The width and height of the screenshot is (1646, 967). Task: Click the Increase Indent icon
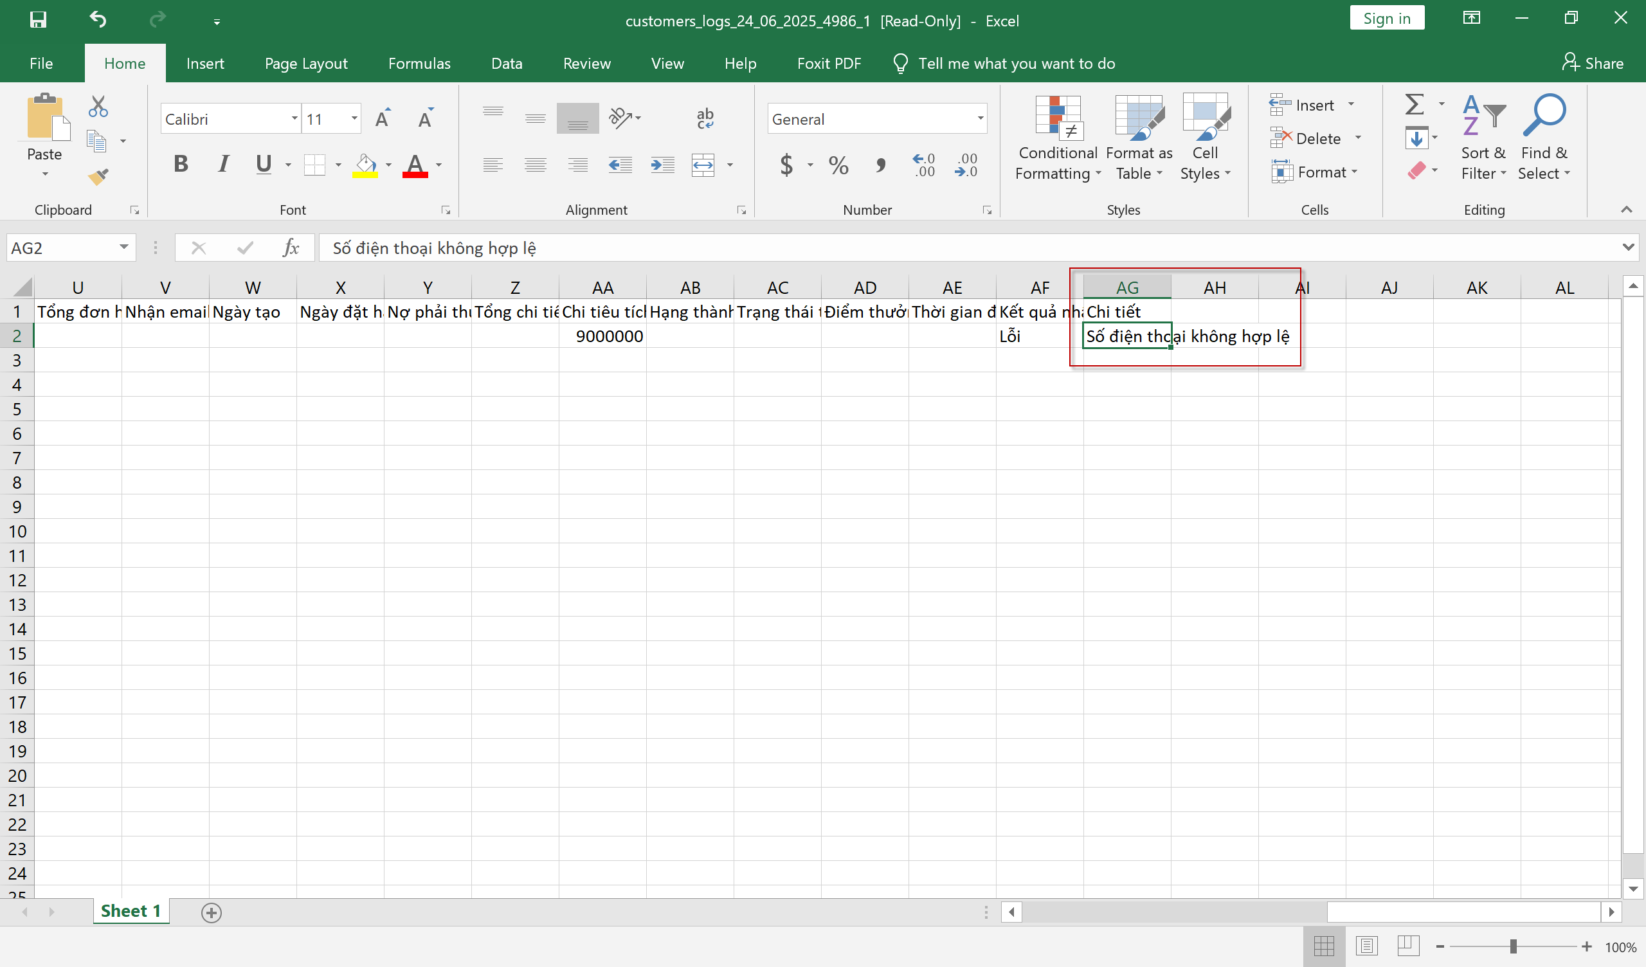[x=662, y=165]
